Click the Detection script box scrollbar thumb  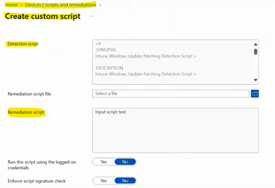tap(256, 52)
